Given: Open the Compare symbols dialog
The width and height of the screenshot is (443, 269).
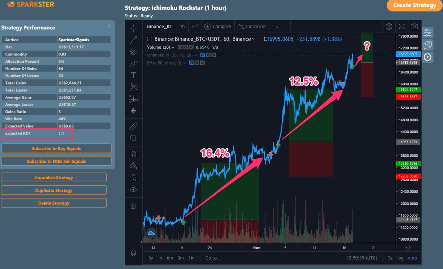Looking at the screenshot, I should click(x=217, y=27).
